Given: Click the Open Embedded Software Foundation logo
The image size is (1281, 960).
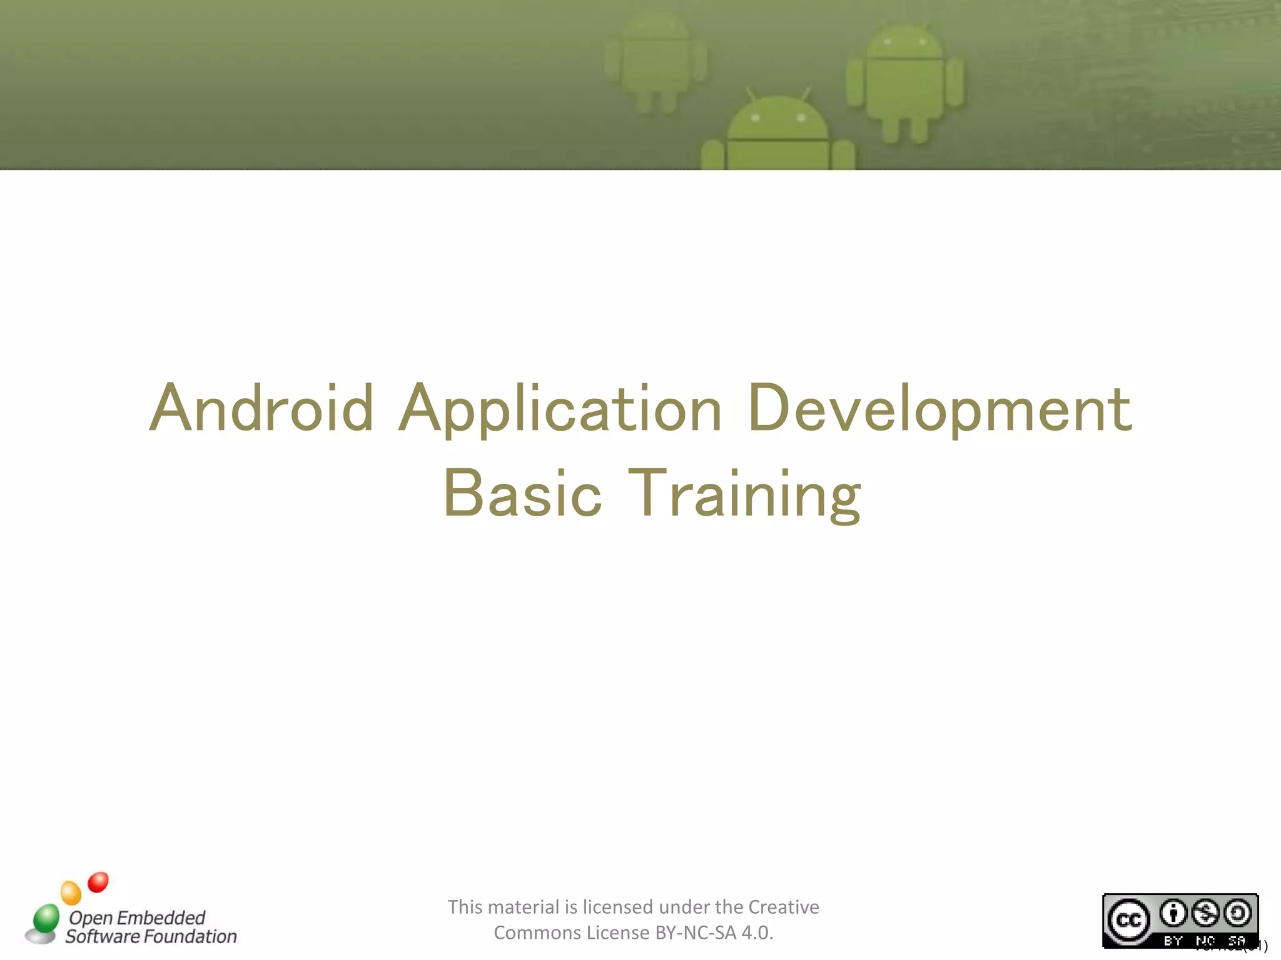Looking at the screenshot, I should [x=131, y=909].
